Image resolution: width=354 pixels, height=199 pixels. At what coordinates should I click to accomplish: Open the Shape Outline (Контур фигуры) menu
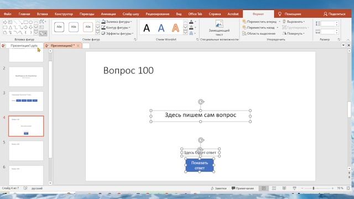point(116,28)
